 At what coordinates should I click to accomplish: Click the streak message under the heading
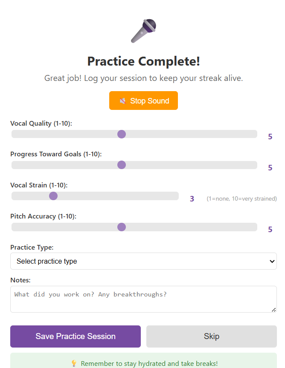(x=143, y=78)
